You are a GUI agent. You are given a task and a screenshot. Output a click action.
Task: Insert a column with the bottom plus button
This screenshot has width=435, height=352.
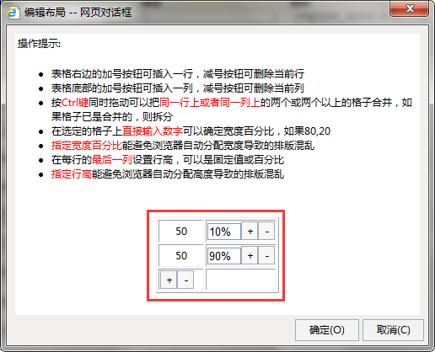[169, 280]
